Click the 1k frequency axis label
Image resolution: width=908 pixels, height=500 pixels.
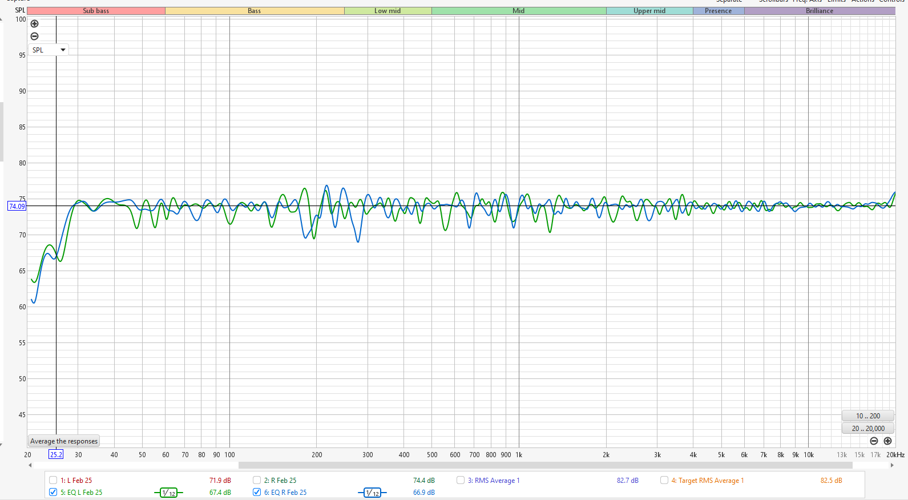(x=519, y=455)
